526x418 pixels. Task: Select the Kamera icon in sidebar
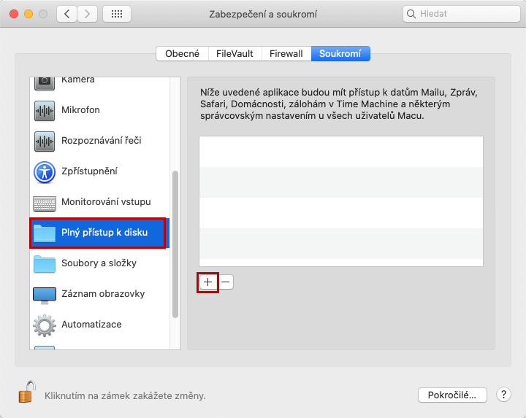click(45, 81)
